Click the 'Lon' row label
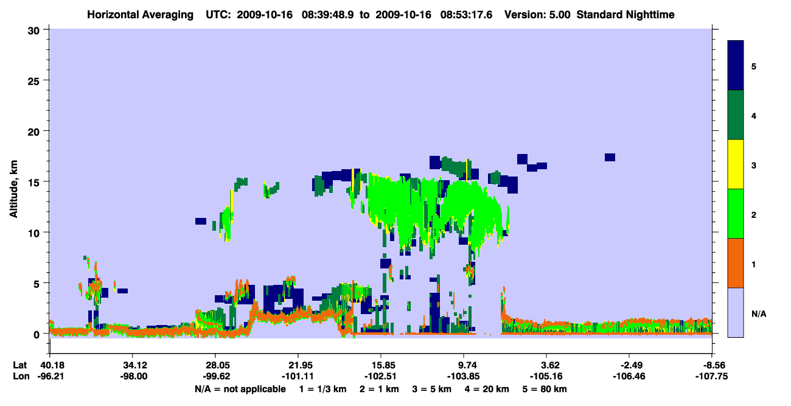Viewport: 791px width, 406px height. tap(21, 377)
